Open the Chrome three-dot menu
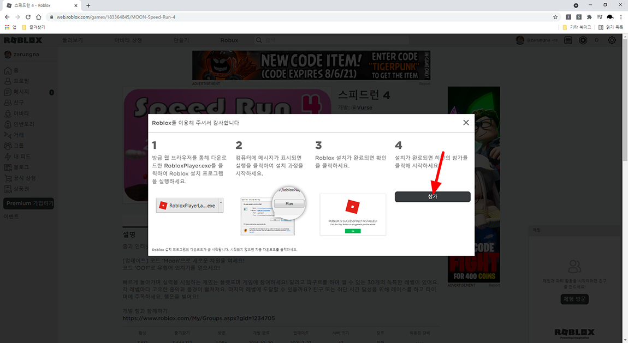Image resolution: width=628 pixels, height=343 pixels. pyautogui.click(x=621, y=17)
